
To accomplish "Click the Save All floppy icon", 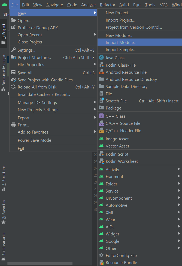I will pyautogui.click(x=13, y=72).
